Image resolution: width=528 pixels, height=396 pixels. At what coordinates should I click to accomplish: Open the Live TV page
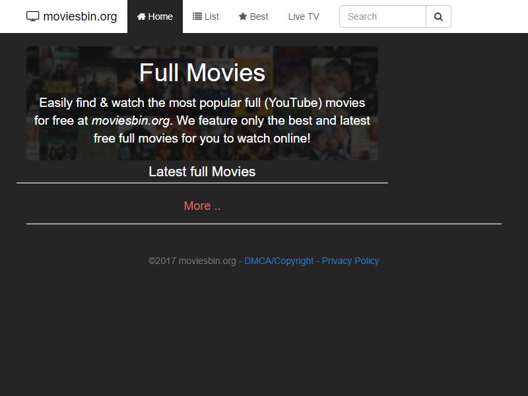point(304,16)
